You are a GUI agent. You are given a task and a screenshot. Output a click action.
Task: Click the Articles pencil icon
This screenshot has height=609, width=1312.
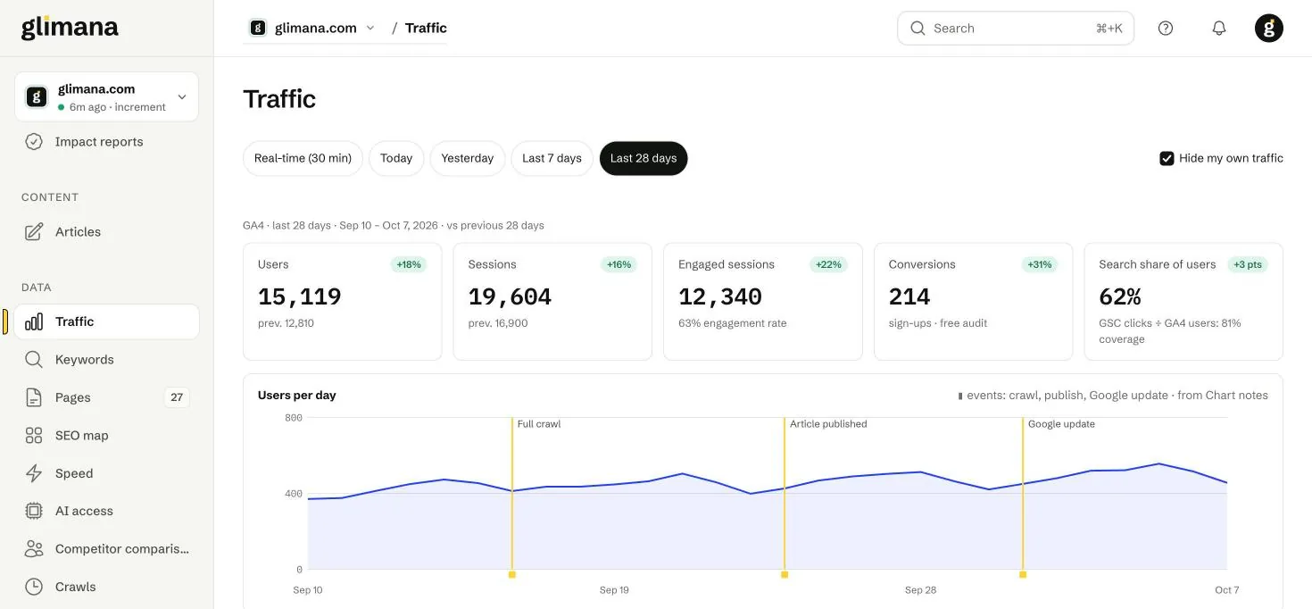pos(34,232)
